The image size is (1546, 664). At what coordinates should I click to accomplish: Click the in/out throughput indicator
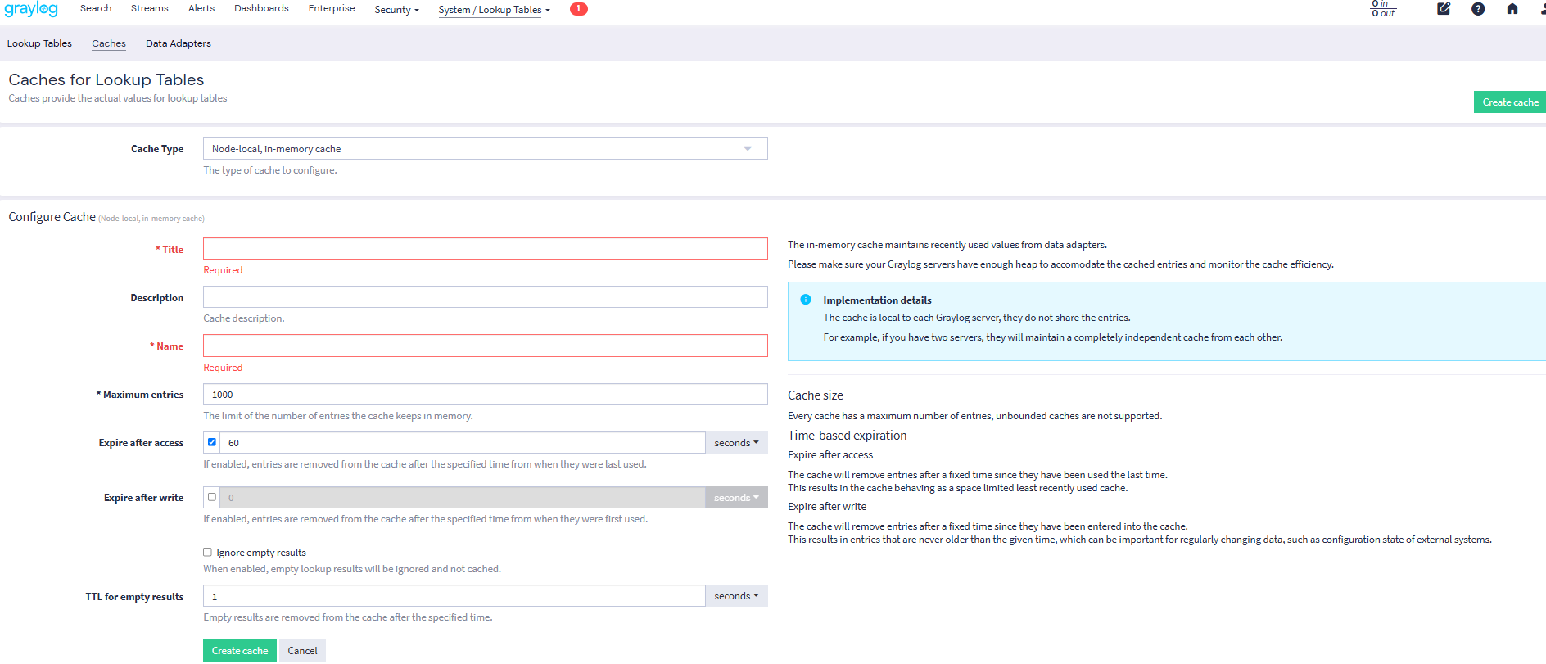[1383, 9]
